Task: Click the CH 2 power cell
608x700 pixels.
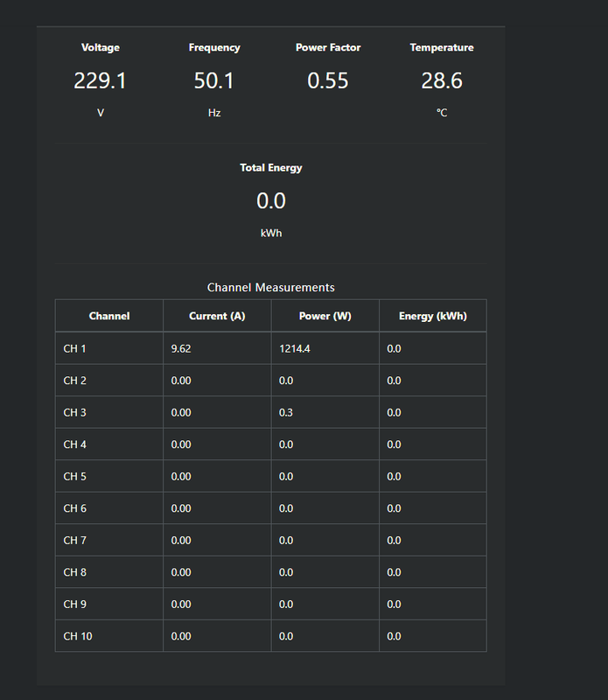Action: point(325,381)
